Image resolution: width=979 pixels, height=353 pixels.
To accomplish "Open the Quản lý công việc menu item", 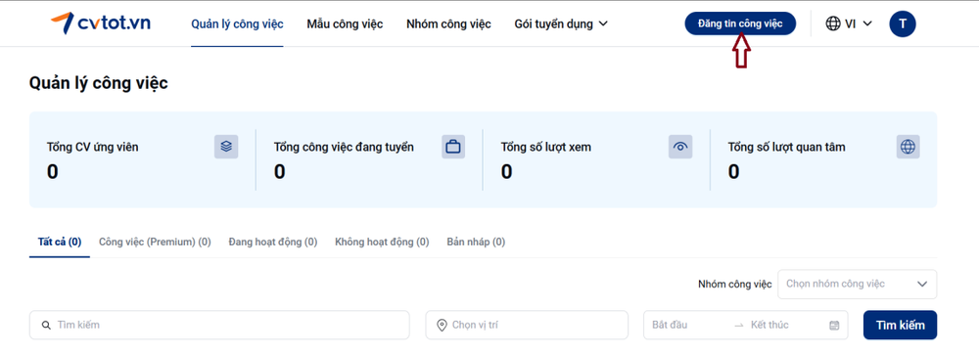I will click(x=237, y=24).
